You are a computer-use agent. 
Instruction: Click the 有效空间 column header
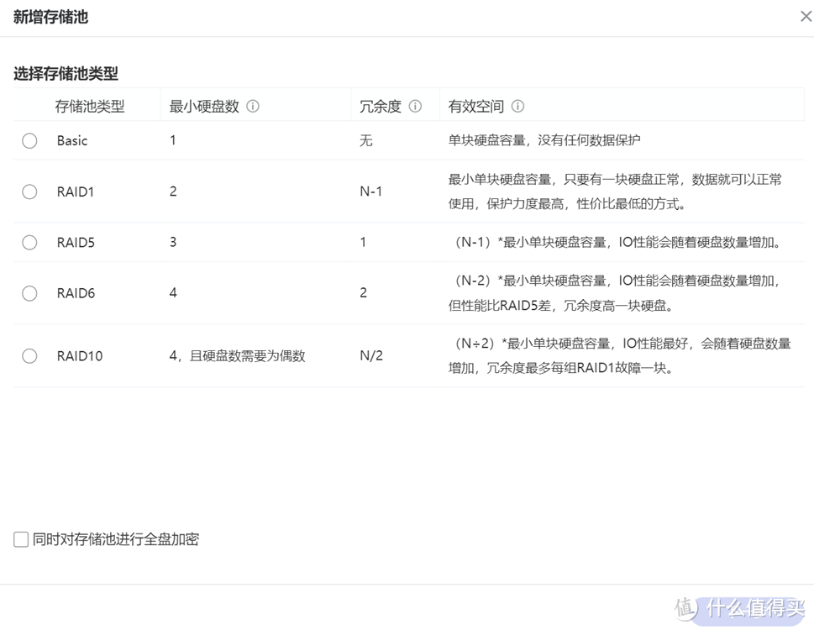[475, 105]
